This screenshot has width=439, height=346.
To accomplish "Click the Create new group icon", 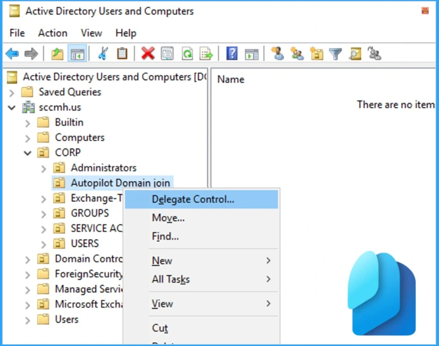I will point(297,53).
